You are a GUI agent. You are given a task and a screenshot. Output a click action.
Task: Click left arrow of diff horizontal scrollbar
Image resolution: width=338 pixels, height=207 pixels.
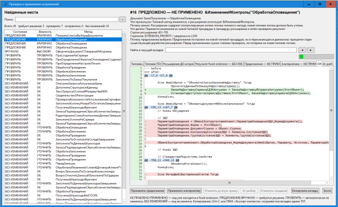(x=146, y=183)
